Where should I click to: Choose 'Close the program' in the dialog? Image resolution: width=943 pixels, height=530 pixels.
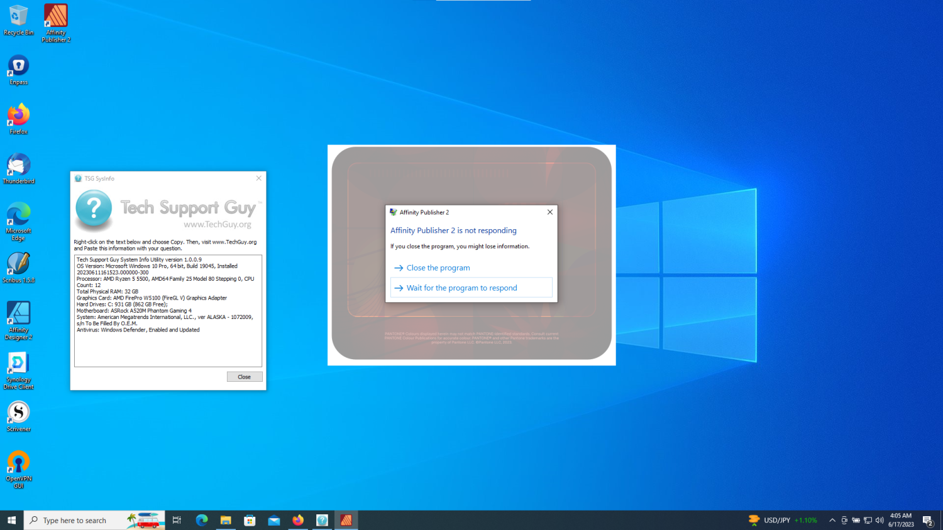pyautogui.click(x=438, y=268)
